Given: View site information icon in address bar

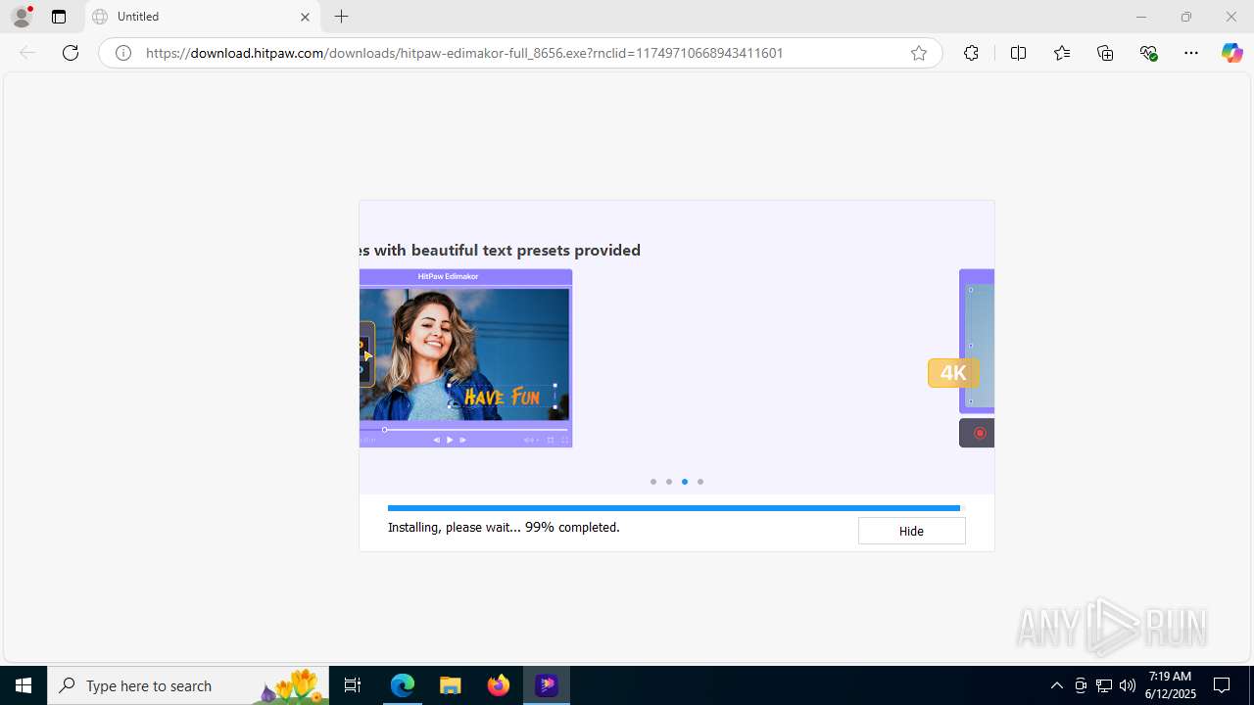Looking at the screenshot, I should 123,53.
